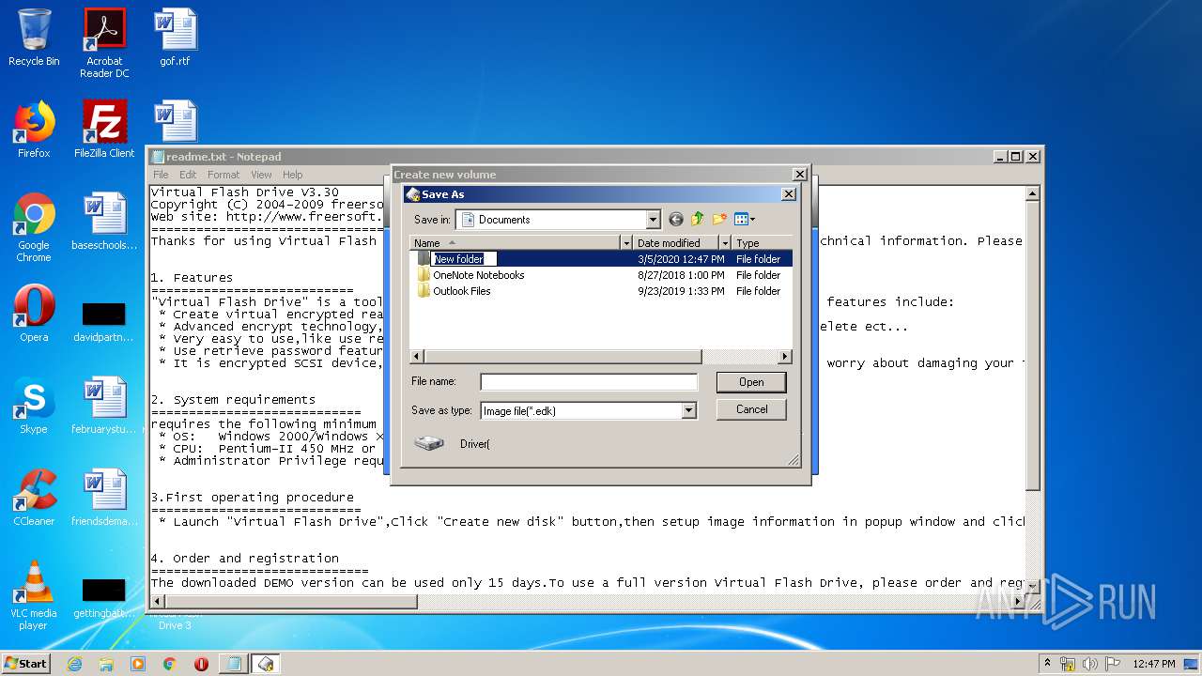Screen dimensions: 1202x676
Task: Open the Format menu in Notepad
Action: coord(223,175)
